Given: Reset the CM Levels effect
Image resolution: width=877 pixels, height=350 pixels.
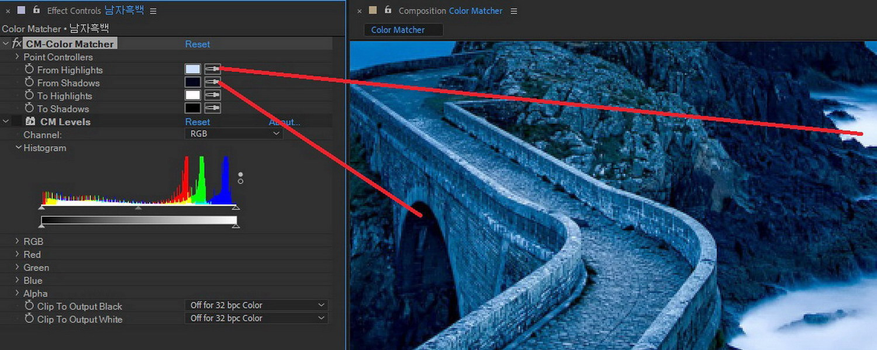Looking at the screenshot, I should point(198,122).
